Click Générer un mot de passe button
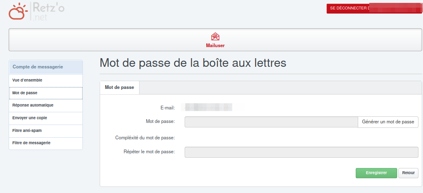Viewport: 423px width, 193px height. [x=388, y=122]
